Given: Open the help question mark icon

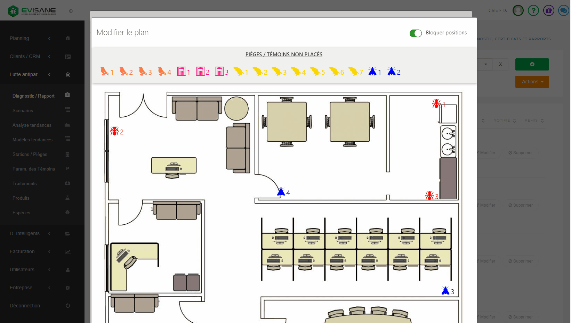Looking at the screenshot, I should coord(533,10).
